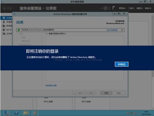
Task: Open File Explorer from the taskbar
Action: coord(26,113)
